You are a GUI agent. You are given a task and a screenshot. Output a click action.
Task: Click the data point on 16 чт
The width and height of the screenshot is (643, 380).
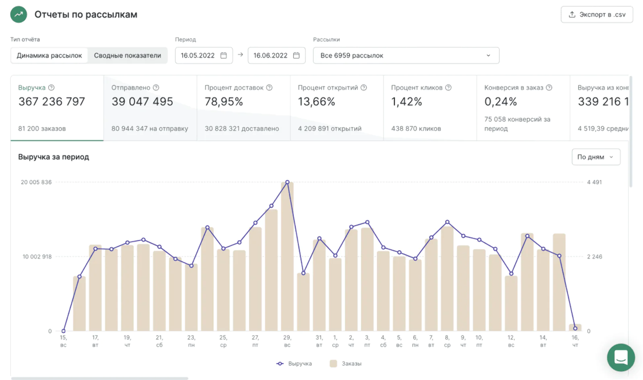click(575, 329)
